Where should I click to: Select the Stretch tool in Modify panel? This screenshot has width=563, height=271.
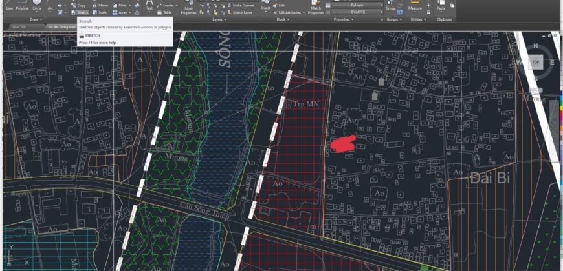click(80, 12)
